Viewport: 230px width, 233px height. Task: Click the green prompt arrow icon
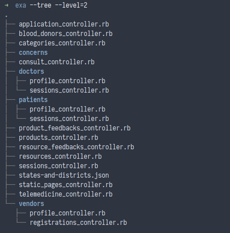pyautogui.click(x=6, y=5)
